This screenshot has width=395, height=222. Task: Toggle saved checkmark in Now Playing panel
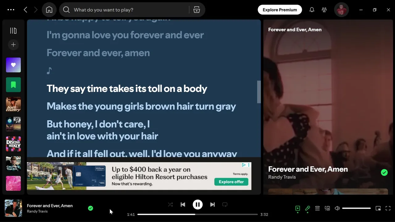point(384,173)
